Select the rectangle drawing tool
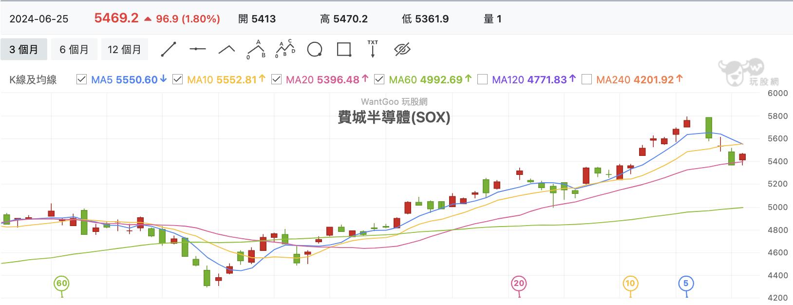The width and height of the screenshot is (793, 305). pyautogui.click(x=344, y=49)
